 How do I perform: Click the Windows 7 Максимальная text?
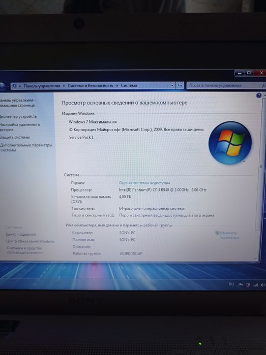[93, 122]
